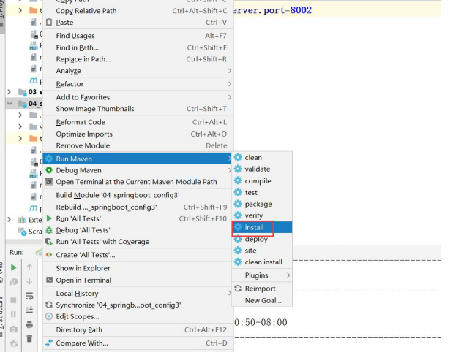The height and width of the screenshot is (355, 464).
Task: Click the Synchronize refresh icon
Action: coord(49,305)
